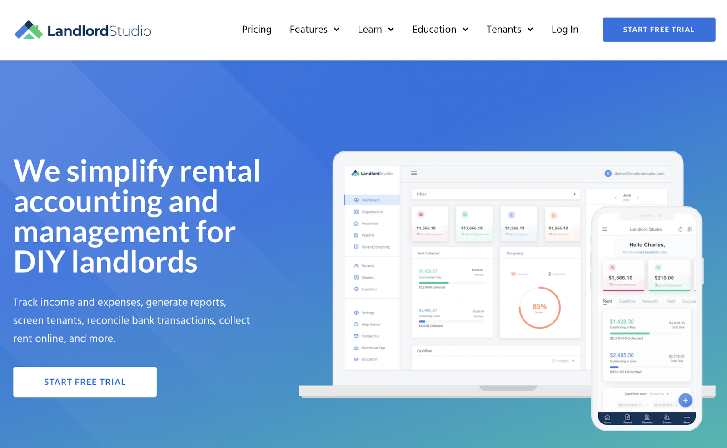Switch to the Networth tab on the phone
The width and height of the screenshot is (727, 448).
pos(650,301)
